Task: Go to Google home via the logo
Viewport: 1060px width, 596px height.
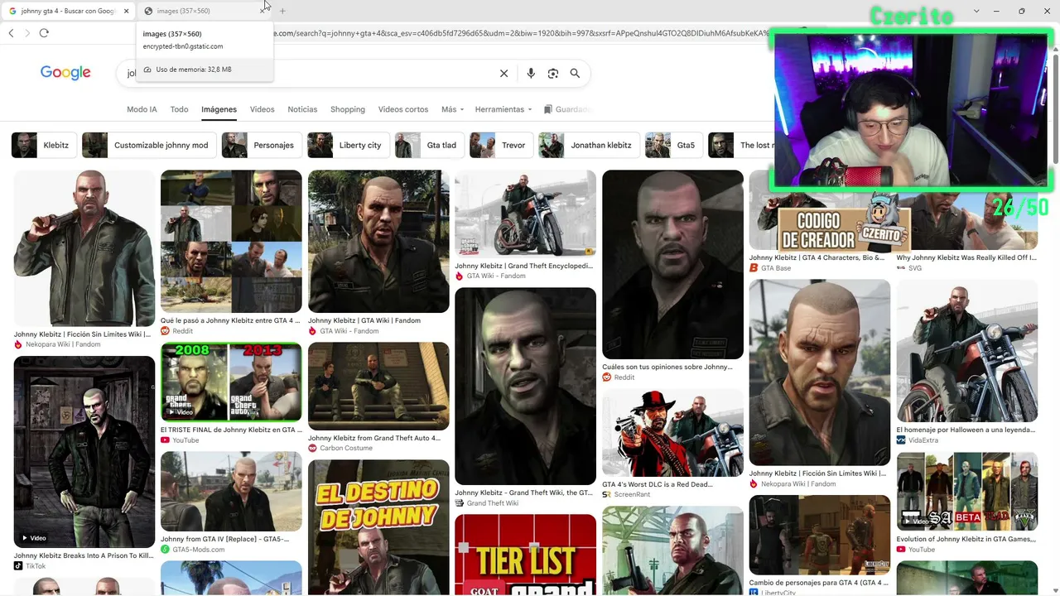Action: tap(65, 73)
